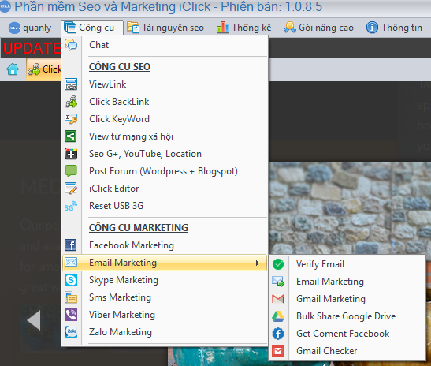The width and height of the screenshot is (431, 366).
Task: Choose Email Marketing in the submenu
Action: (347, 282)
